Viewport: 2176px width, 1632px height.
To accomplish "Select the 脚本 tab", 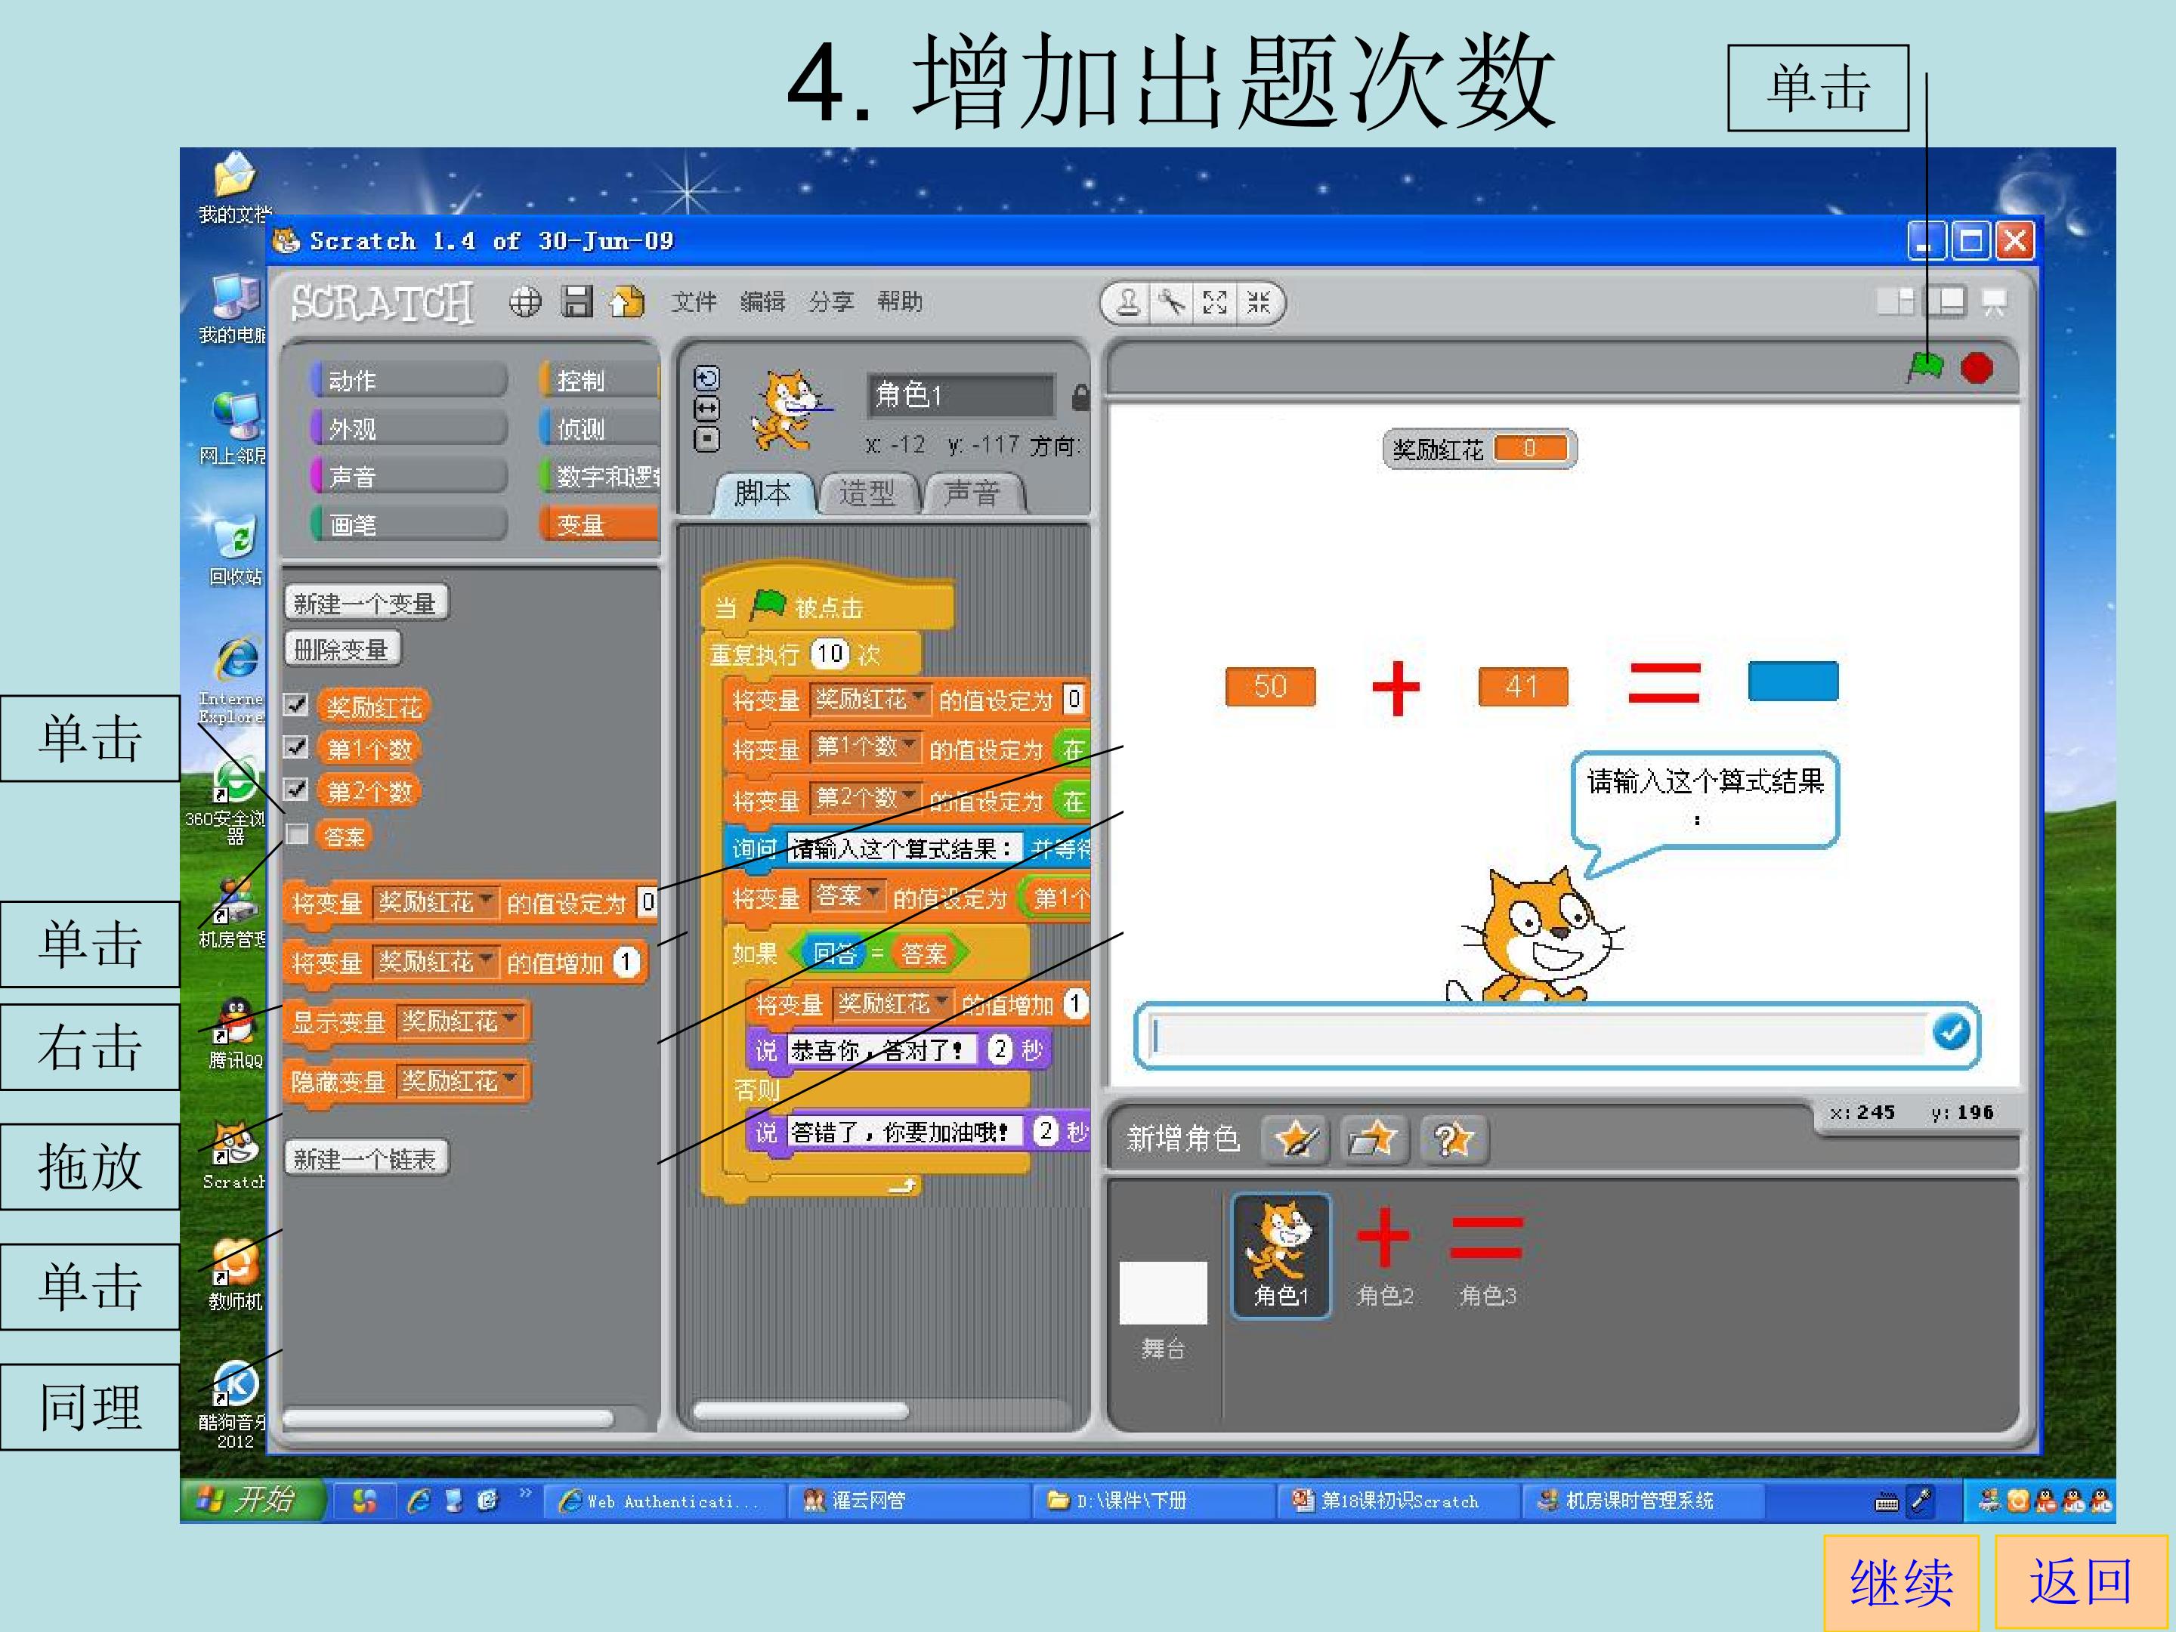I will pyautogui.click(x=763, y=494).
